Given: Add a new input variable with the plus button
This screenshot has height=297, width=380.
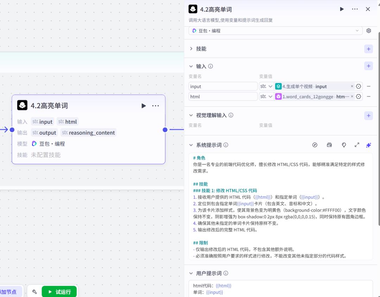Looking at the screenshot, I should tap(368, 66).
